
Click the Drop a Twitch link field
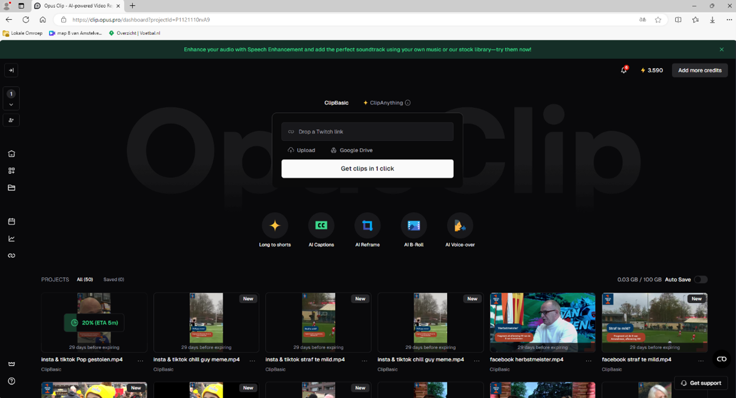(367, 132)
